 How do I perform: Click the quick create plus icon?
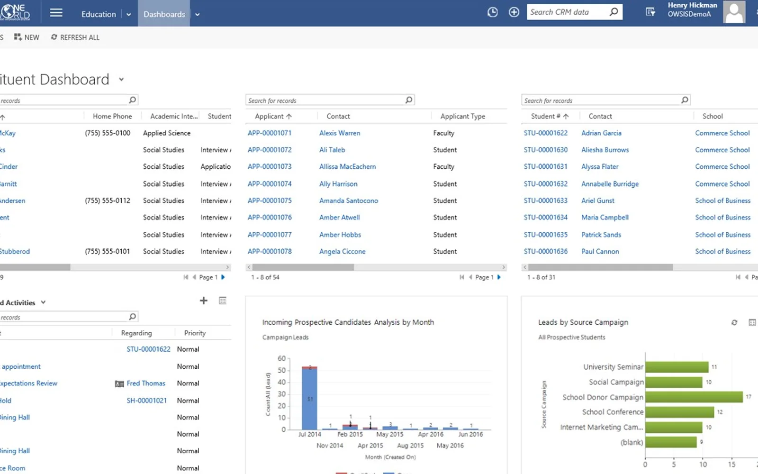click(x=514, y=12)
